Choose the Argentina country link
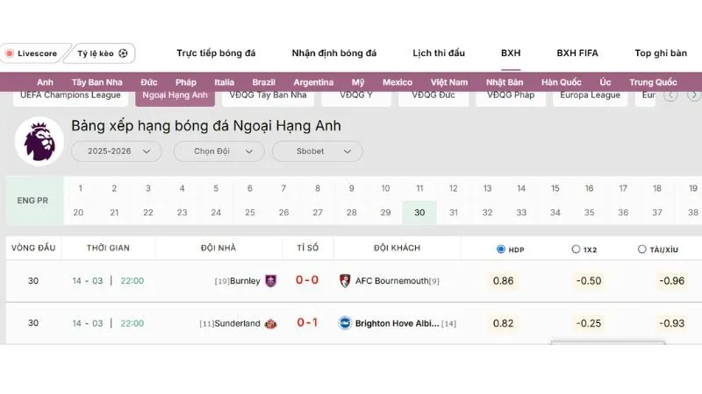702x394 pixels. click(x=313, y=82)
